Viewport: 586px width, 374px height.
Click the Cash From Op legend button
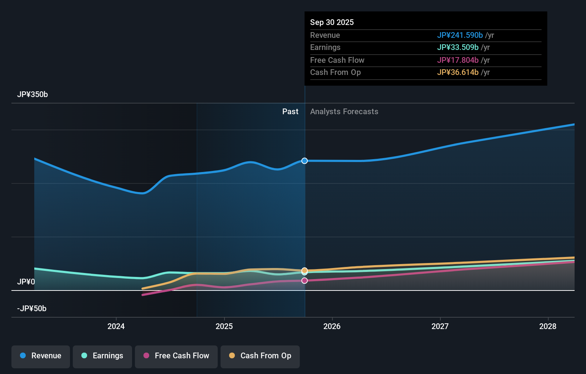pyautogui.click(x=260, y=357)
